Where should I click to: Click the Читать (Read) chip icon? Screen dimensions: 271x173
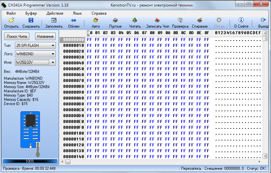(x=135, y=20)
